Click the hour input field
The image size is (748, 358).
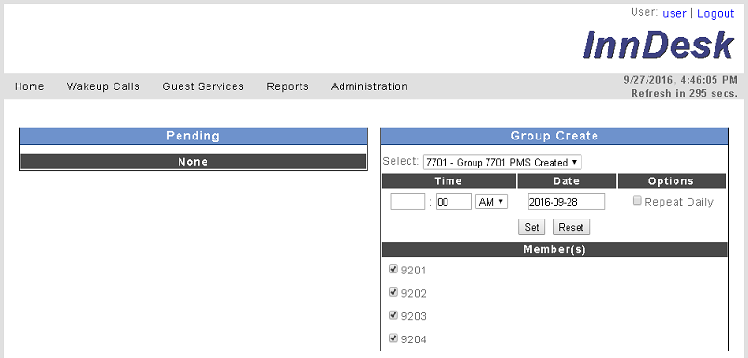pyautogui.click(x=407, y=202)
